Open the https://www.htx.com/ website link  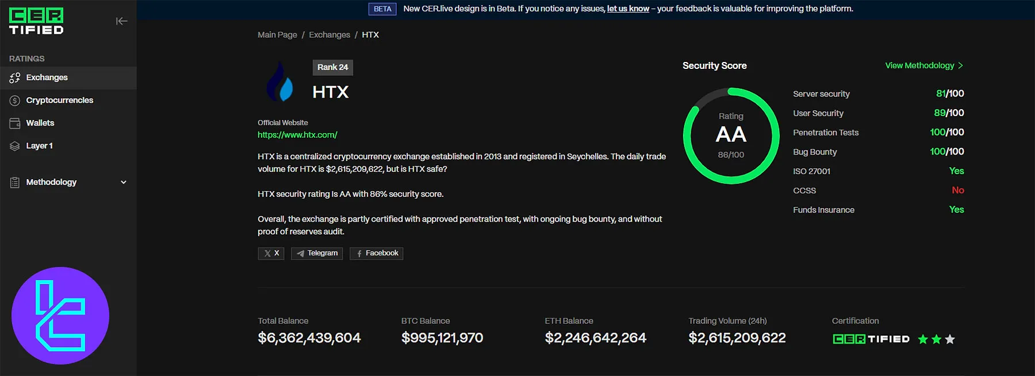point(297,135)
